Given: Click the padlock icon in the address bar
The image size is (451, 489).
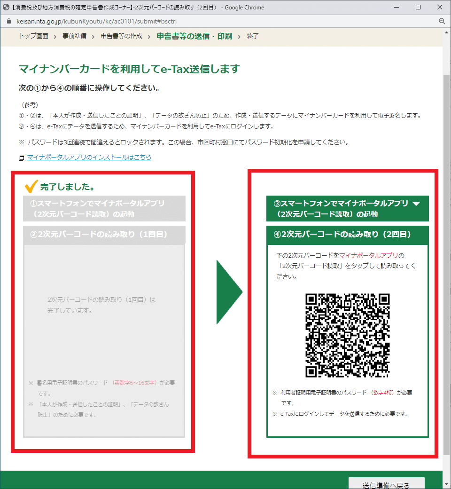Looking at the screenshot, I should click(9, 21).
